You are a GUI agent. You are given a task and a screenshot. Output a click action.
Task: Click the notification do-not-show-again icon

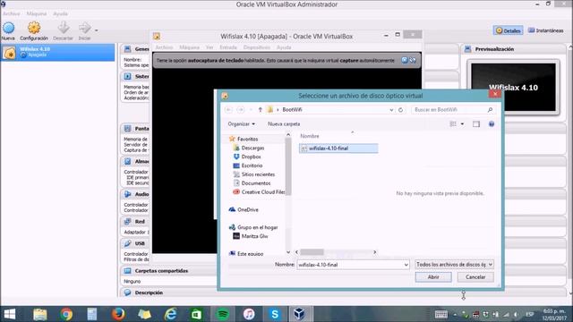[x=413, y=60]
